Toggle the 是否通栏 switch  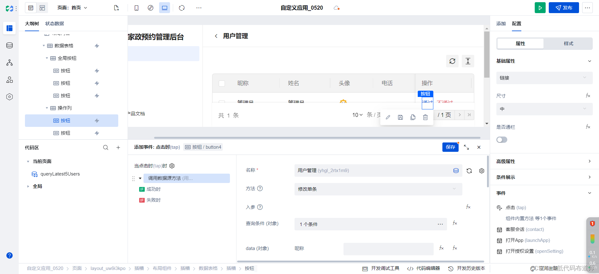click(x=502, y=140)
